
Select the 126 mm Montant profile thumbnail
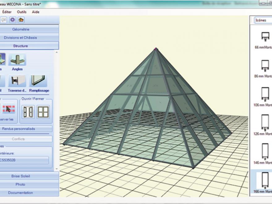point(265,123)
